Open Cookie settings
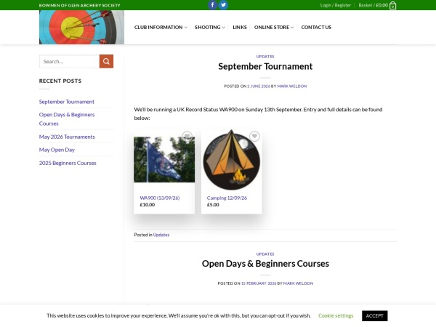The image size is (436, 327). pyautogui.click(x=336, y=315)
